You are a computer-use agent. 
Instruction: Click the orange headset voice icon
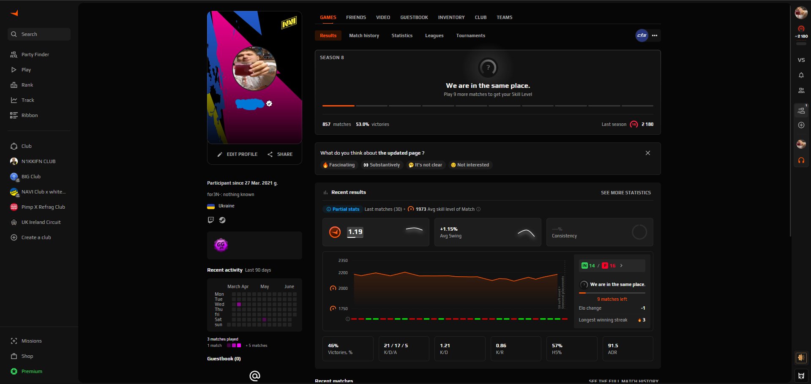[801, 161]
